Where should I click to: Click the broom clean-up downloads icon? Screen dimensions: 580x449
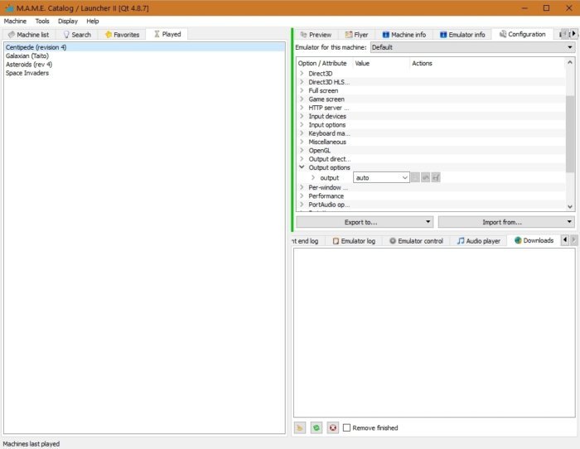(300, 428)
